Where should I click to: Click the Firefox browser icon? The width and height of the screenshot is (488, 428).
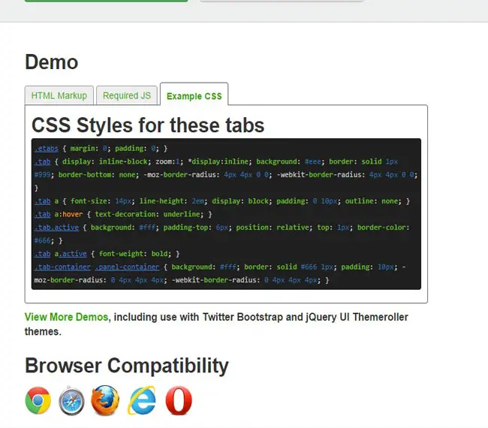click(105, 400)
